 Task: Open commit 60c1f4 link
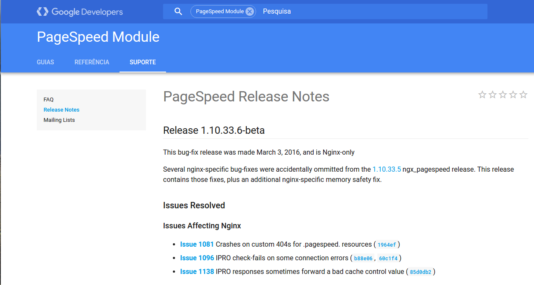click(x=388, y=258)
